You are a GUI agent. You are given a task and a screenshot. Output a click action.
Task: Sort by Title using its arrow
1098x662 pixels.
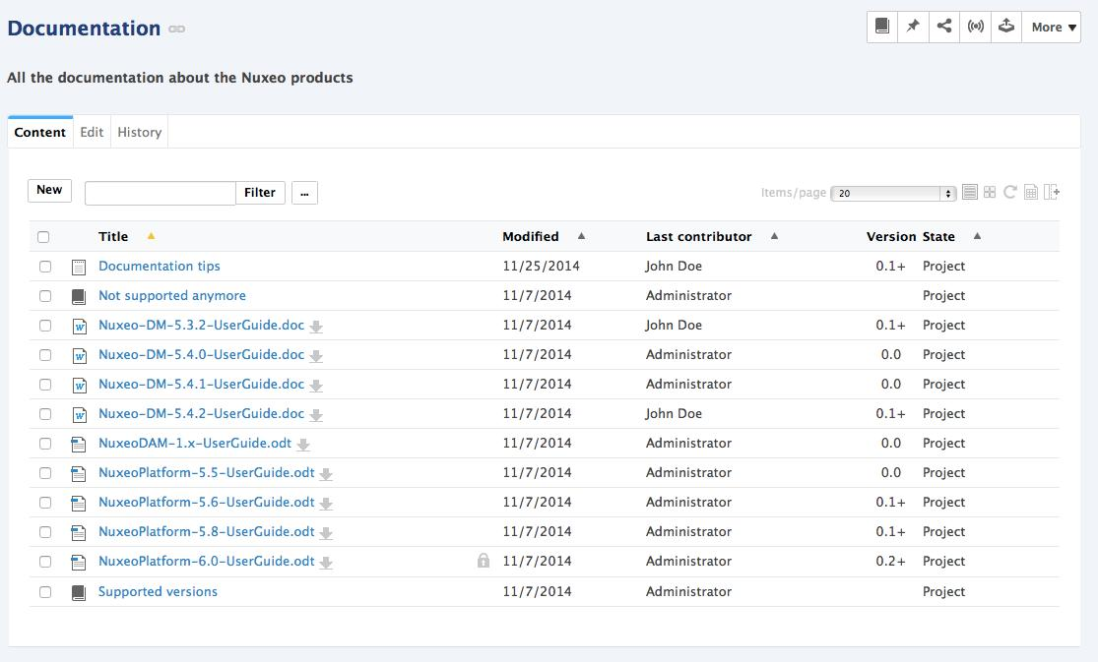pos(151,236)
